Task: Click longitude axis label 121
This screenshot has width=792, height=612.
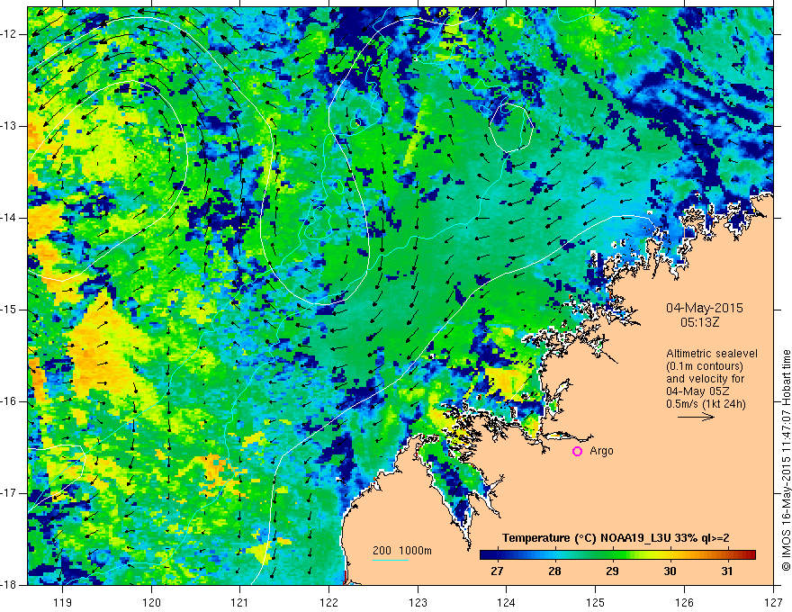Action: (x=240, y=602)
